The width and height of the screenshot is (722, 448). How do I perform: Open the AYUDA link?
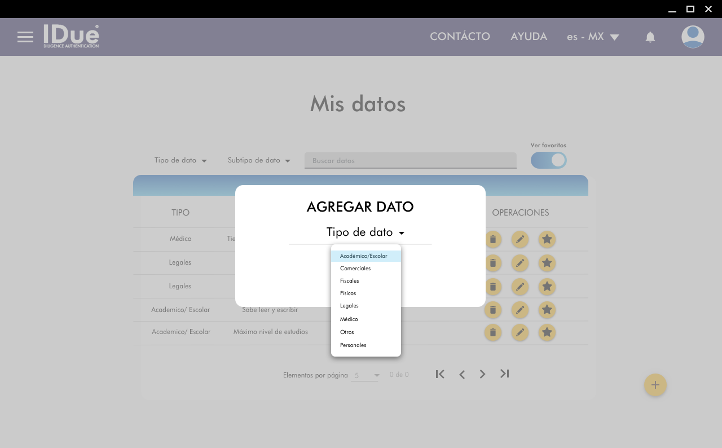tap(529, 37)
